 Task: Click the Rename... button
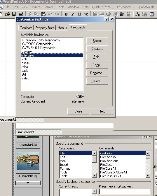pyautogui.click(x=97, y=73)
